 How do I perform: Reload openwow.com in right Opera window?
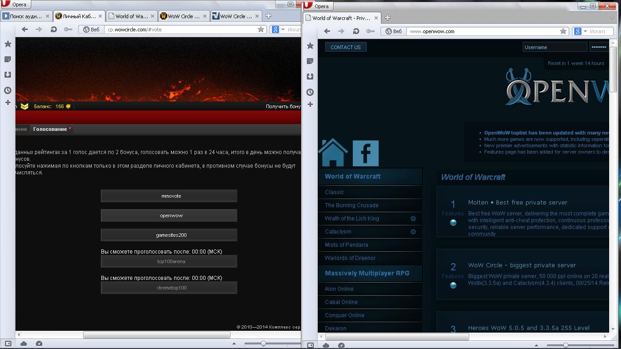(356, 31)
